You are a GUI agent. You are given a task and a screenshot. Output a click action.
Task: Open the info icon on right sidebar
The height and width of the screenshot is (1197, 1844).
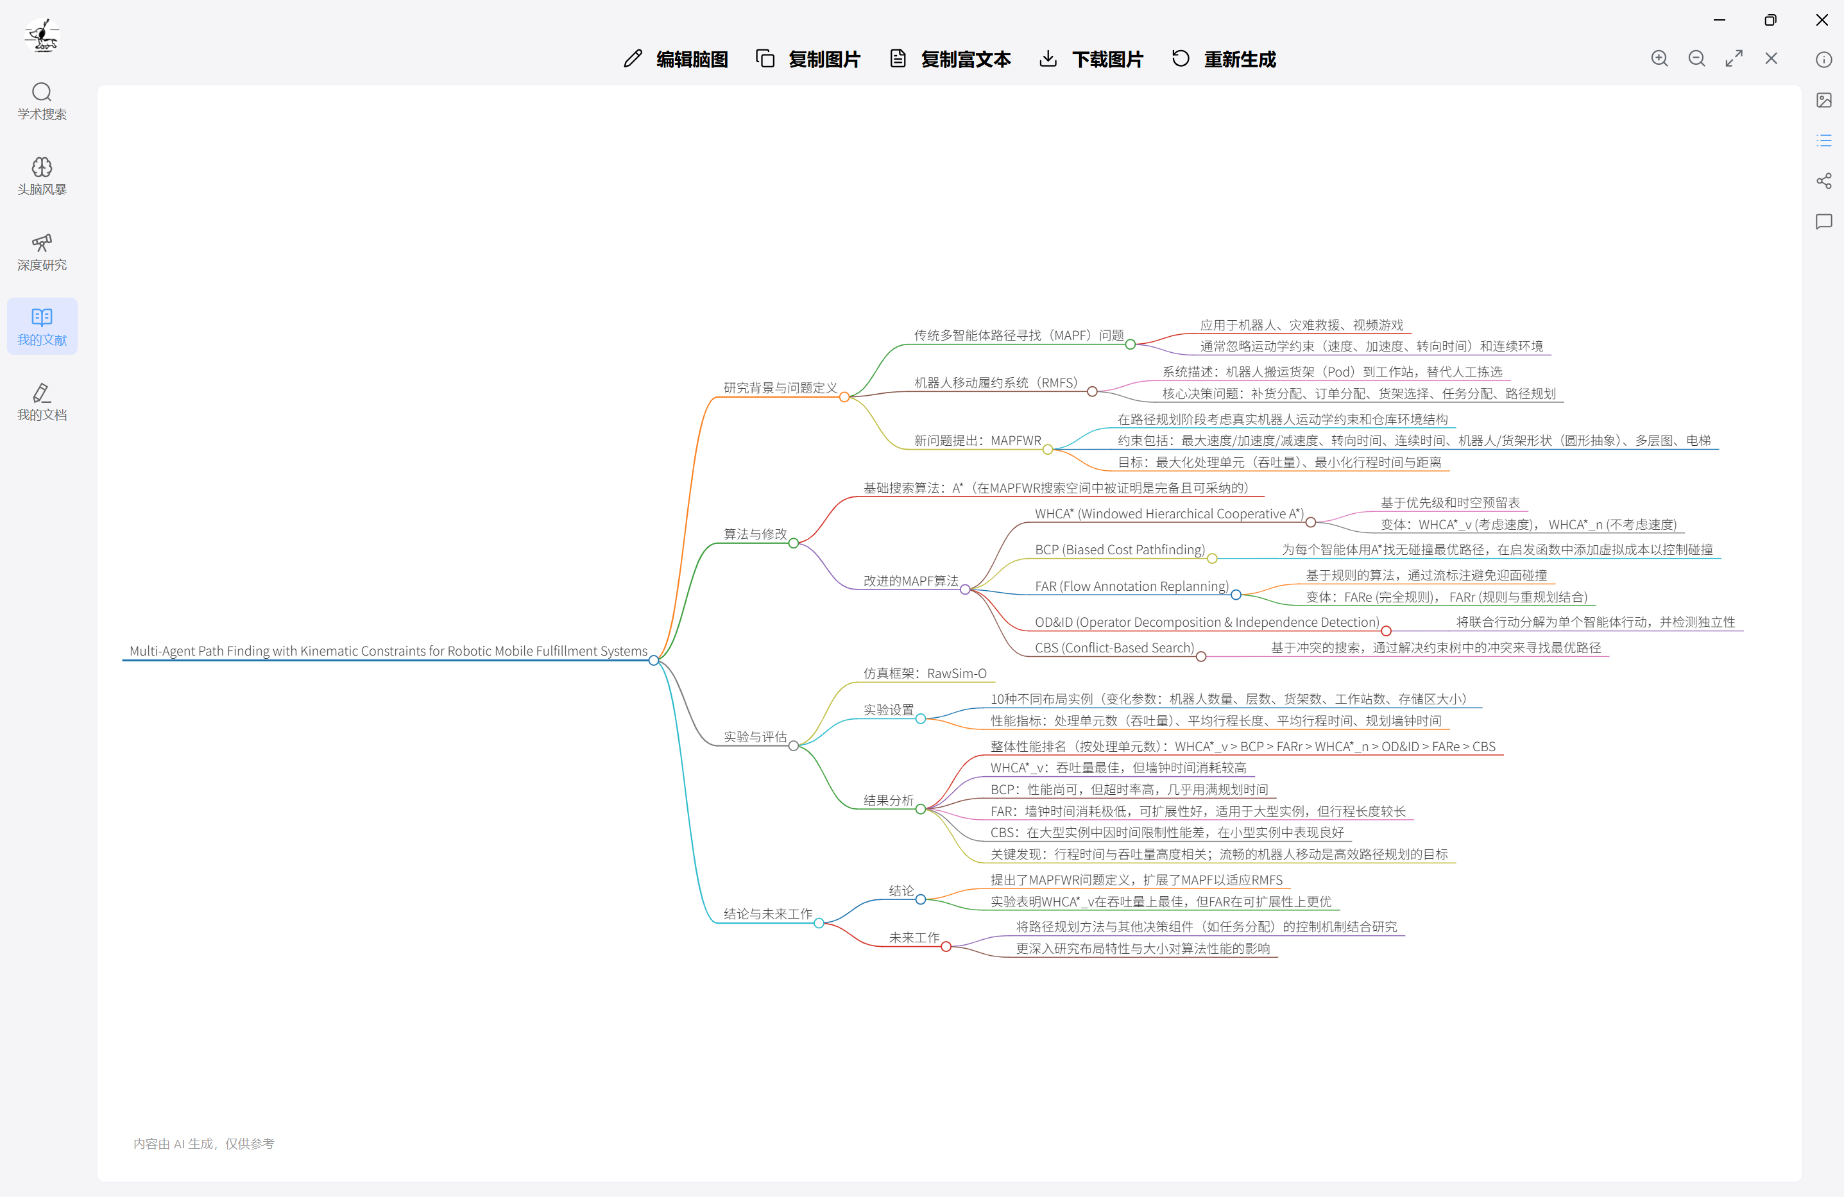[x=1824, y=60]
